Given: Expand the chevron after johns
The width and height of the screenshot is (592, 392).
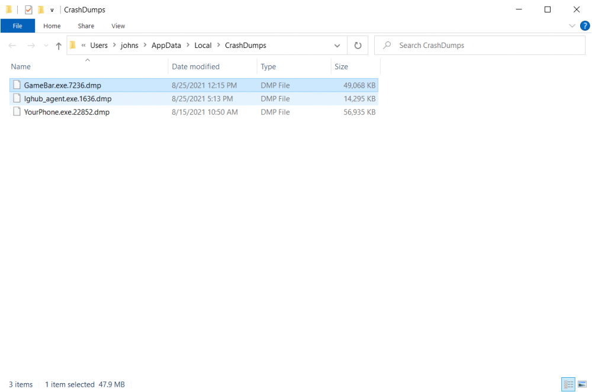Looking at the screenshot, I should [x=145, y=45].
